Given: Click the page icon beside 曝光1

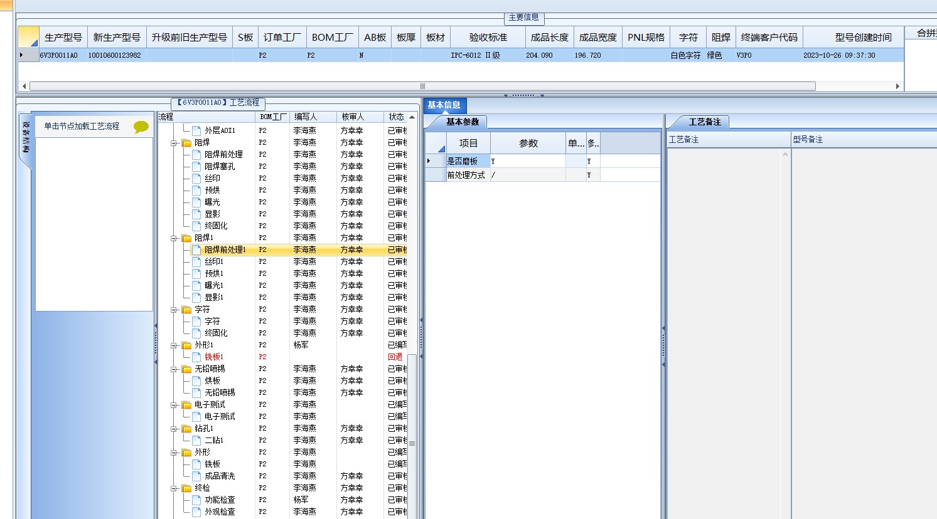Looking at the screenshot, I should point(196,285).
